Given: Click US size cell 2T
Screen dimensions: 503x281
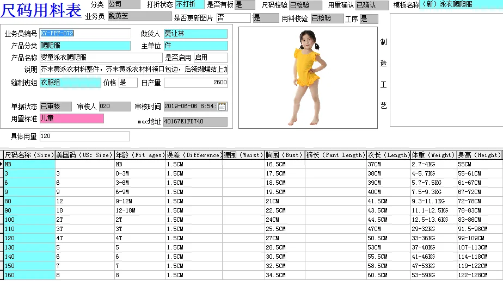Looking at the screenshot, I should click(85, 220).
